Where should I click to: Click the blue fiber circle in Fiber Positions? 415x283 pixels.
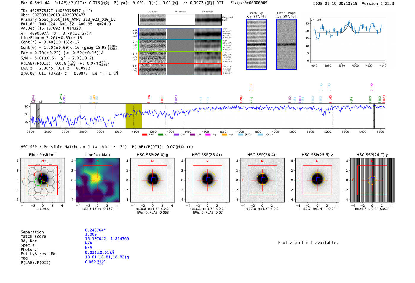pyautogui.click(x=44, y=178)
